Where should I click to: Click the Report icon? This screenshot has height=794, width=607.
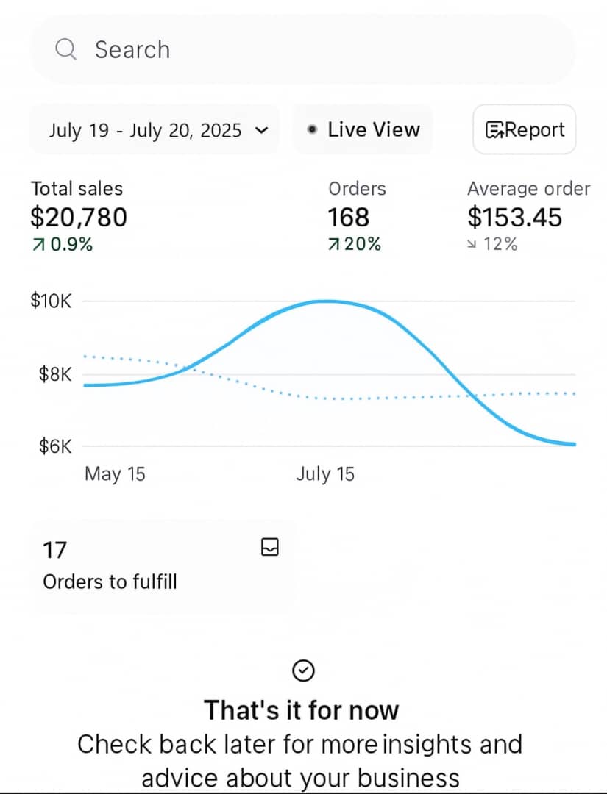(494, 130)
